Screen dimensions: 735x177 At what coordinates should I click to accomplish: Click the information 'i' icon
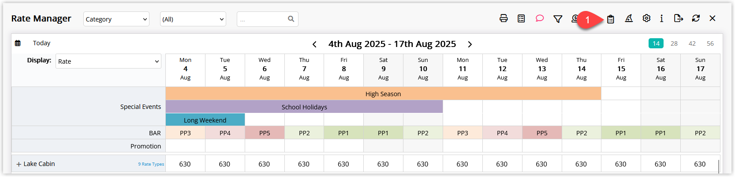pos(661,18)
